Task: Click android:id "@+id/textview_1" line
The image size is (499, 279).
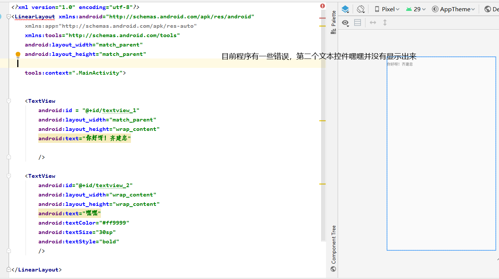Action: pos(89,110)
